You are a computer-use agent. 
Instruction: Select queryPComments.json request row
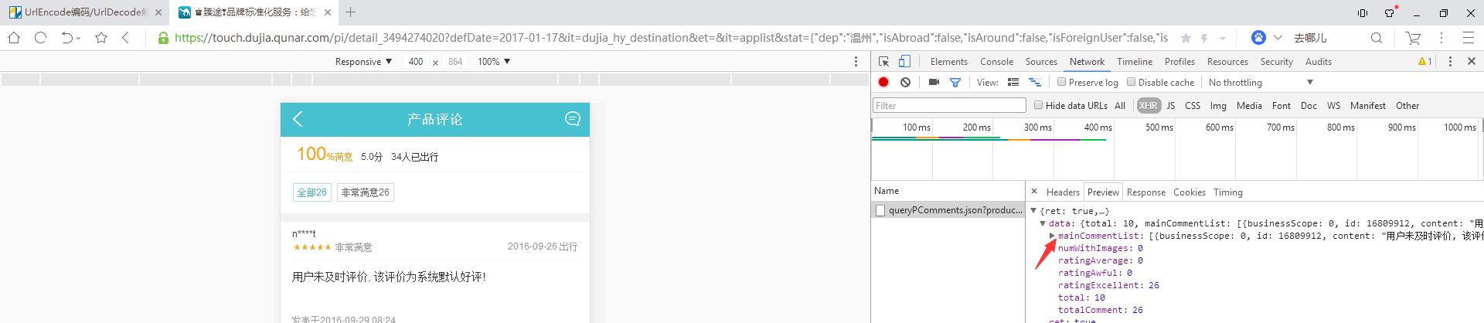tap(948, 210)
